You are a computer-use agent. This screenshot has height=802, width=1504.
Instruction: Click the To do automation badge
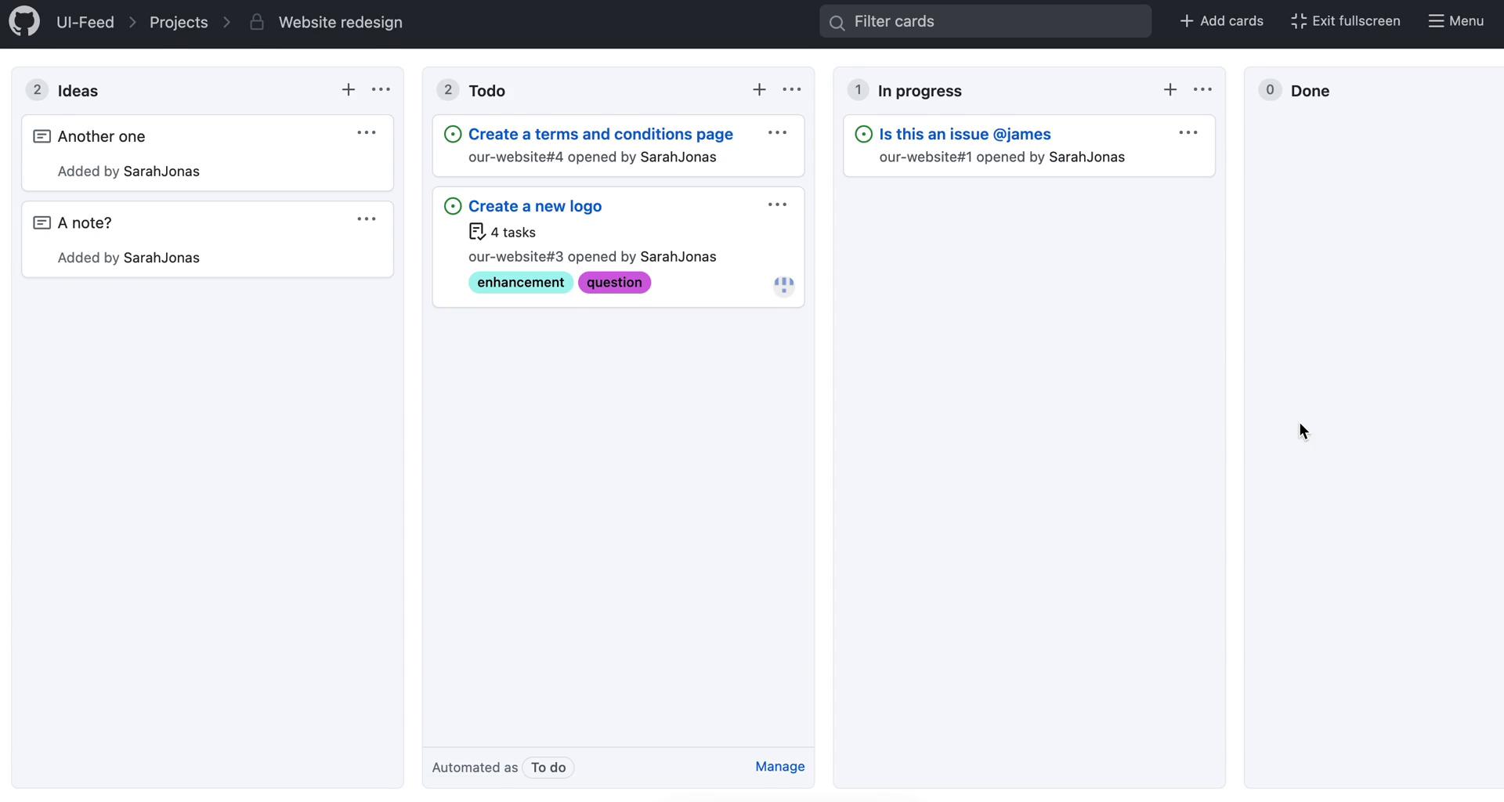(x=548, y=768)
